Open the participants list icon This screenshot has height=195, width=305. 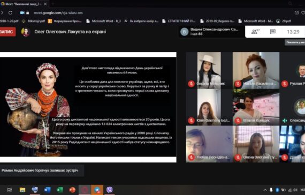tap(255, 32)
